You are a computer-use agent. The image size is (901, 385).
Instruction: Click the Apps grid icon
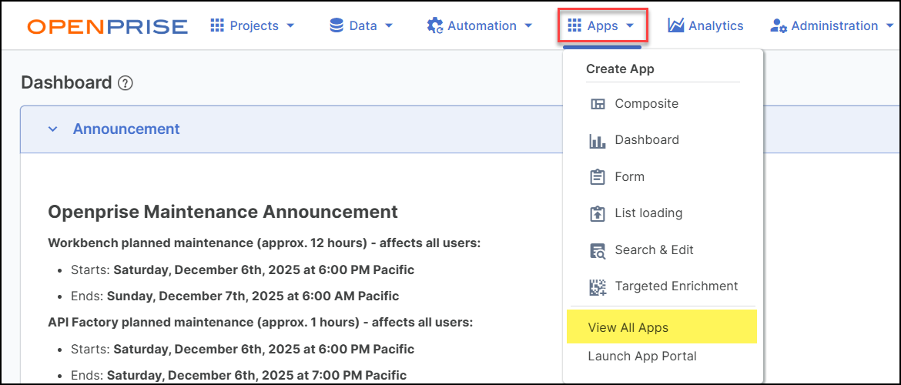[574, 26]
